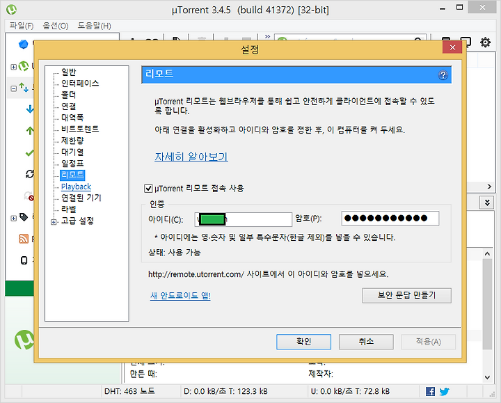Select 대기열 in settings tree
The width and height of the screenshot is (501, 403).
pos(72,152)
